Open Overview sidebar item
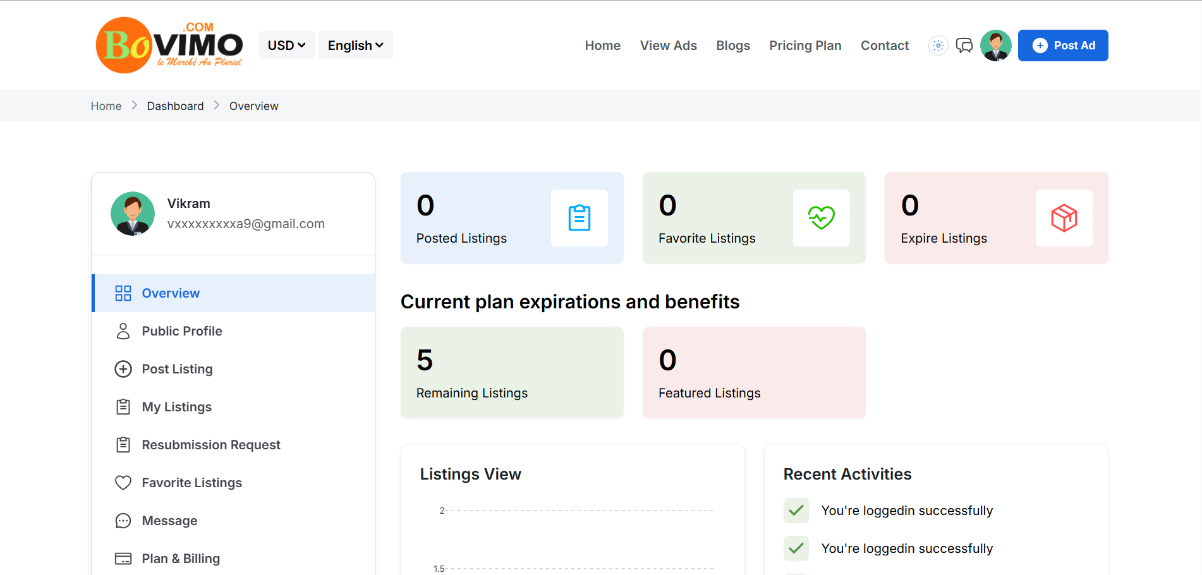Viewport: 1202px width, 575px height. (x=233, y=293)
